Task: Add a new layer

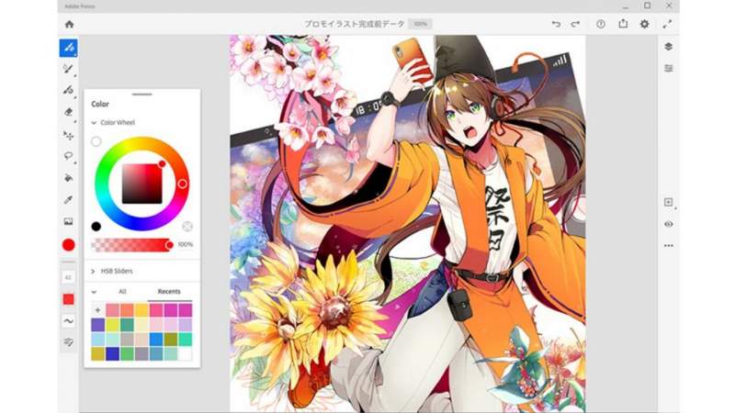Action: click(669, 202)
